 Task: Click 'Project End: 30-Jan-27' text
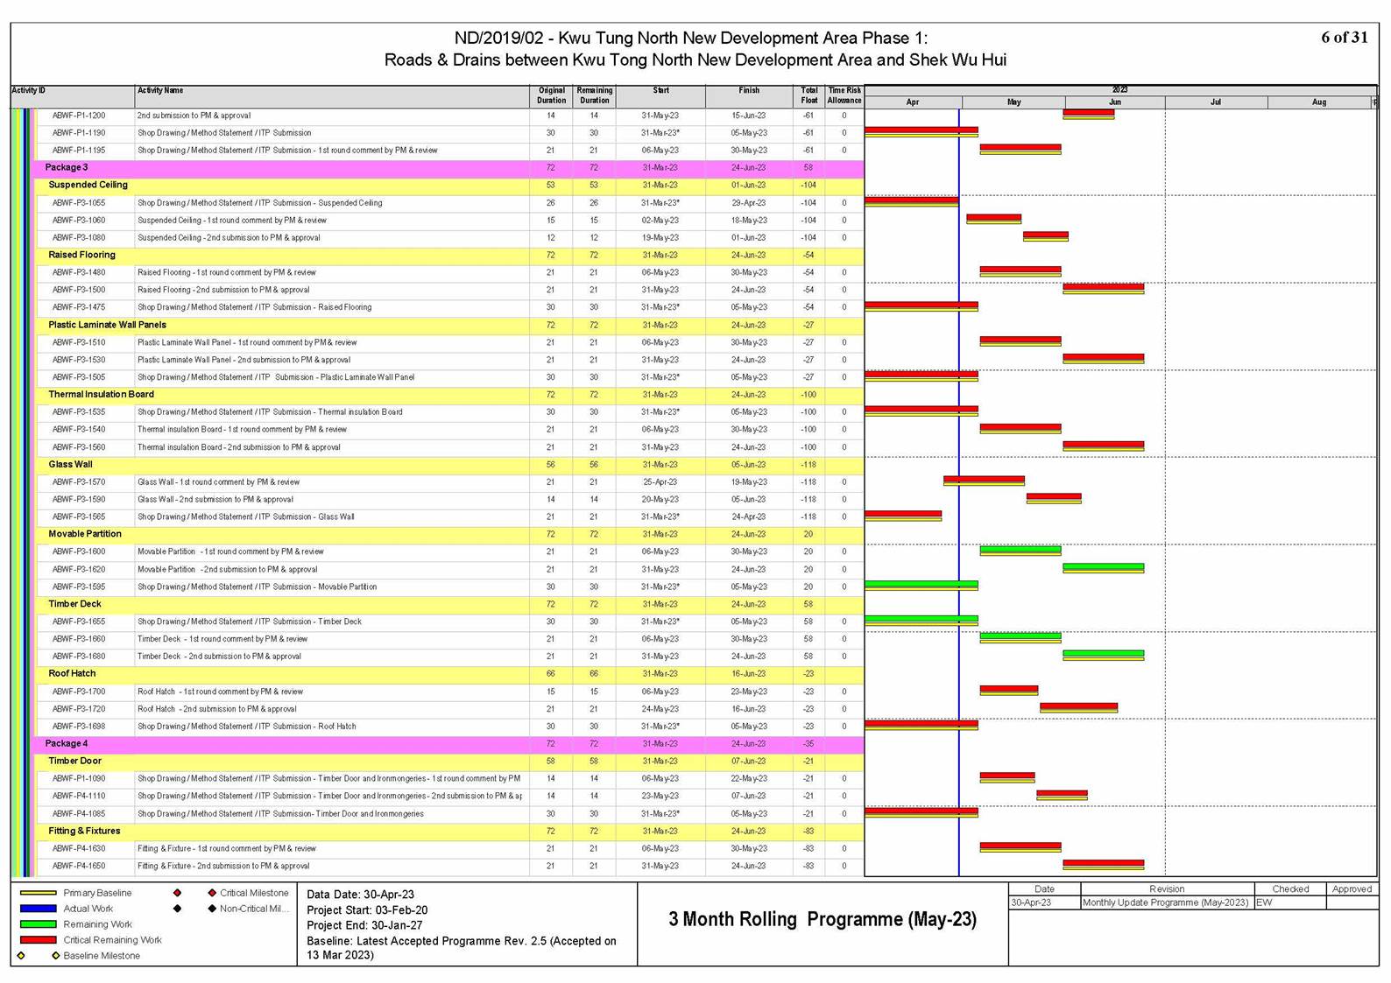364,925
